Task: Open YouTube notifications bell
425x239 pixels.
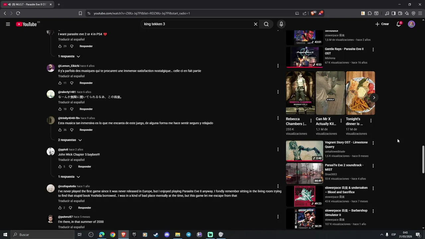Action: click(399, 24)
